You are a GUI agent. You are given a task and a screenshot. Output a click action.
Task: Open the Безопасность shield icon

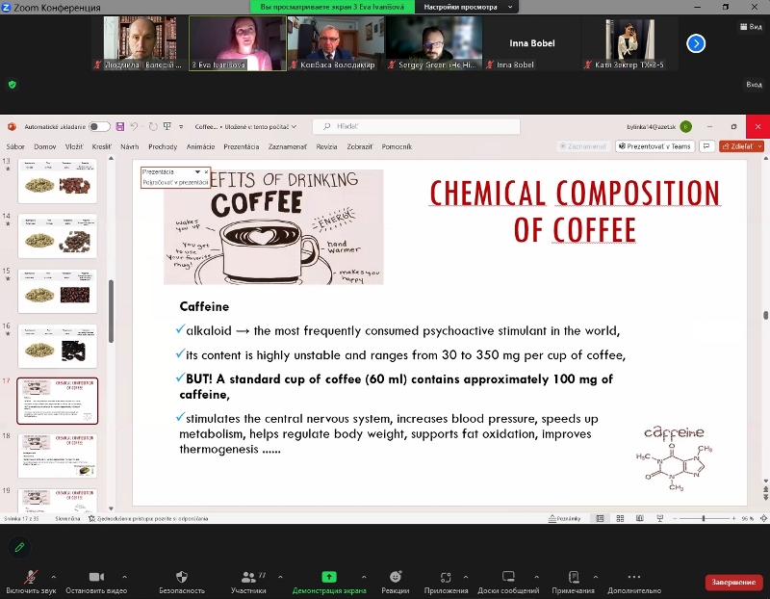click(x=182, y=576)
